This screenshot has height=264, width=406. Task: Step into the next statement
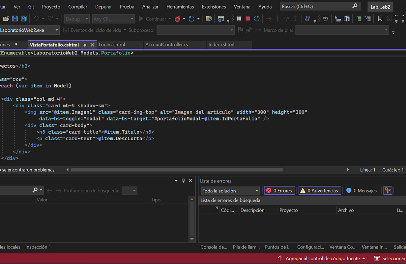point(277,19)
